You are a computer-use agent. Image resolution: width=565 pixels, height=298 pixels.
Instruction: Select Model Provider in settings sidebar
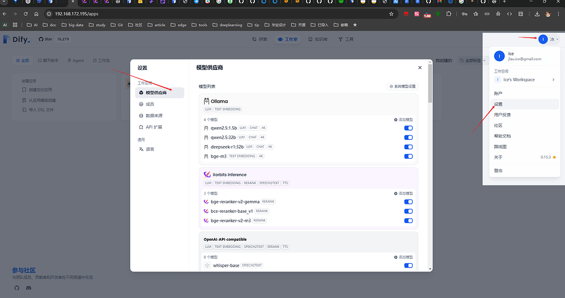pos(159,93)
